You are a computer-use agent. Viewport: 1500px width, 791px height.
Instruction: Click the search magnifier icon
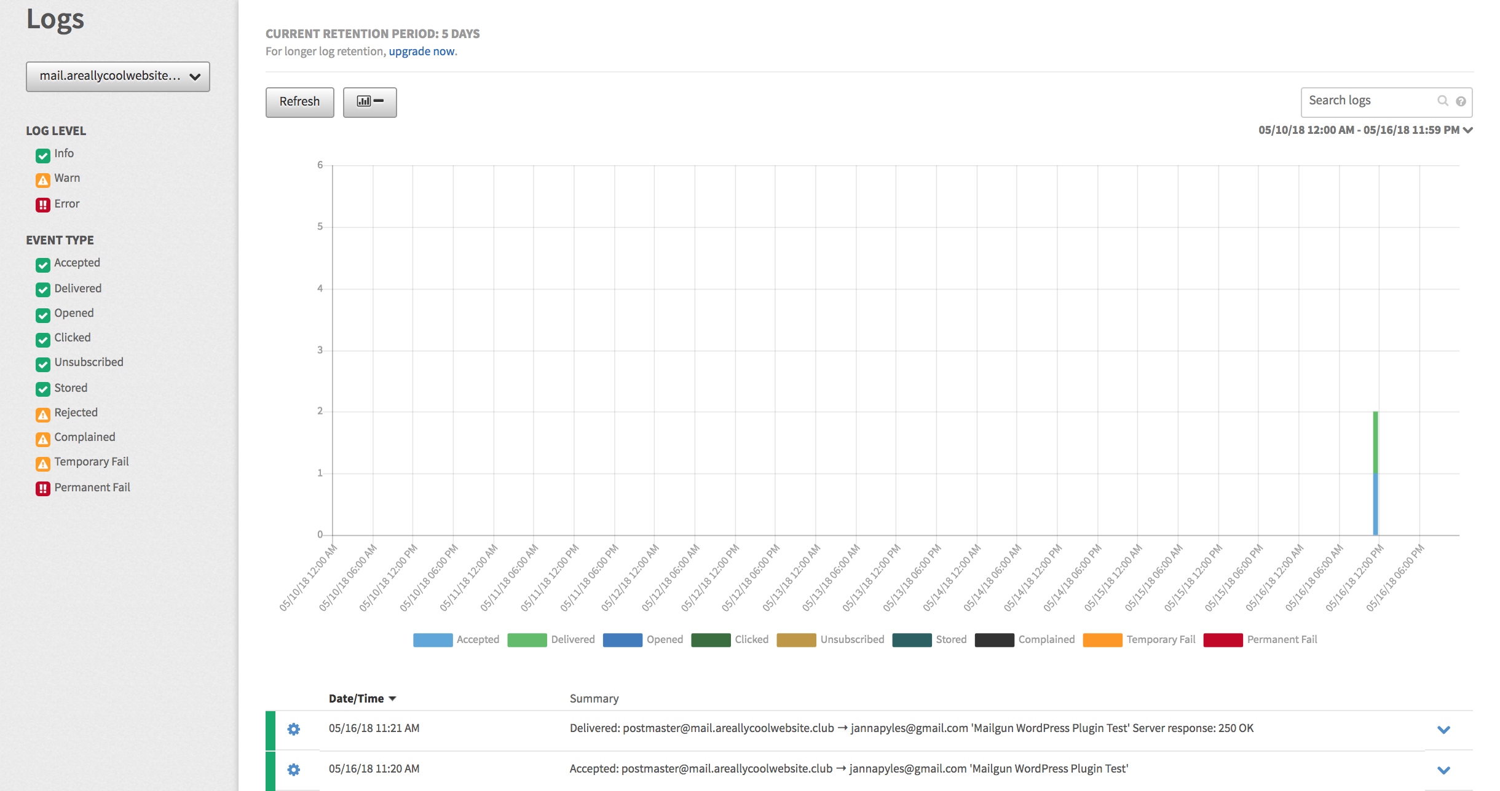1442,101
